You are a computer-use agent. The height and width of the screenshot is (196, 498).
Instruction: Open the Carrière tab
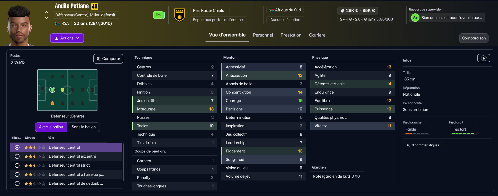317,35
